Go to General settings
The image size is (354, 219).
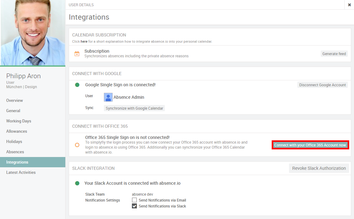coord(13,111)
